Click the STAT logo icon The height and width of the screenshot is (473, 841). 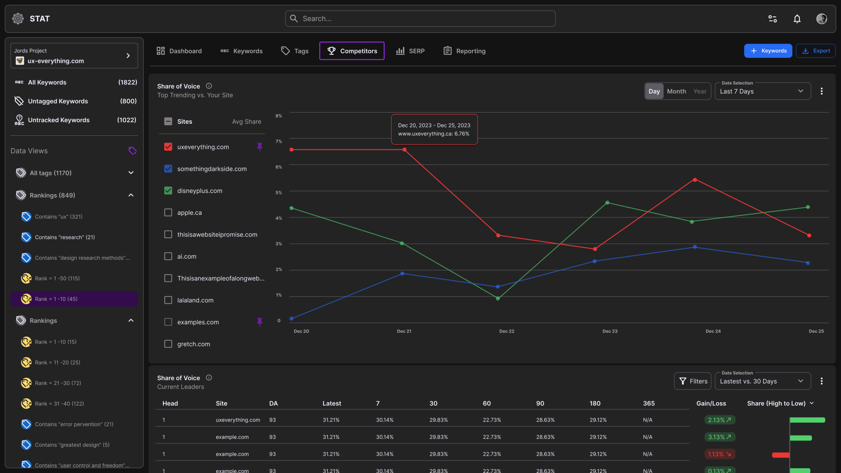pos(18,19)
